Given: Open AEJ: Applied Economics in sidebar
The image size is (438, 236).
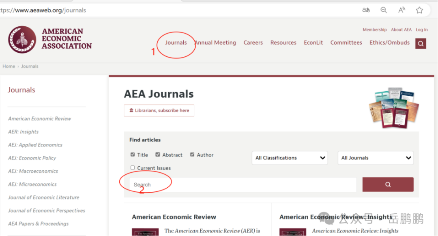Looking at the screenshot, I should tap(35, 145).
